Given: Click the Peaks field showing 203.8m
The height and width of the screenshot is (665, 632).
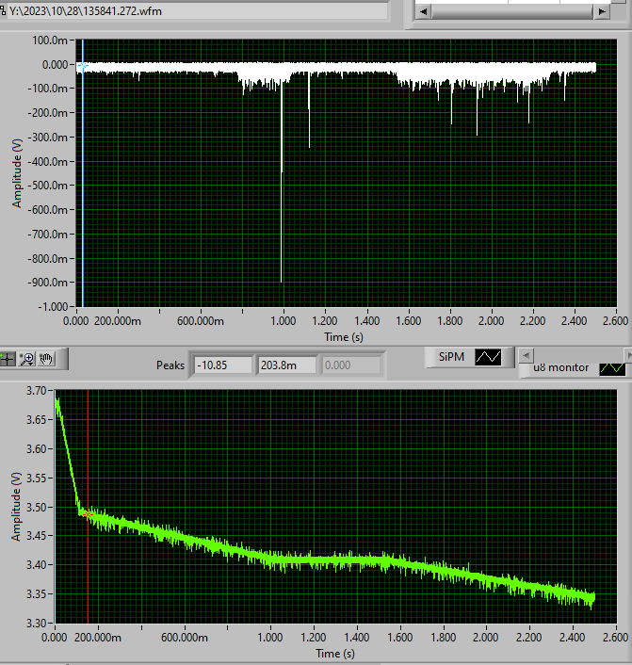Looking at the screenshot, I should point(287,365).
